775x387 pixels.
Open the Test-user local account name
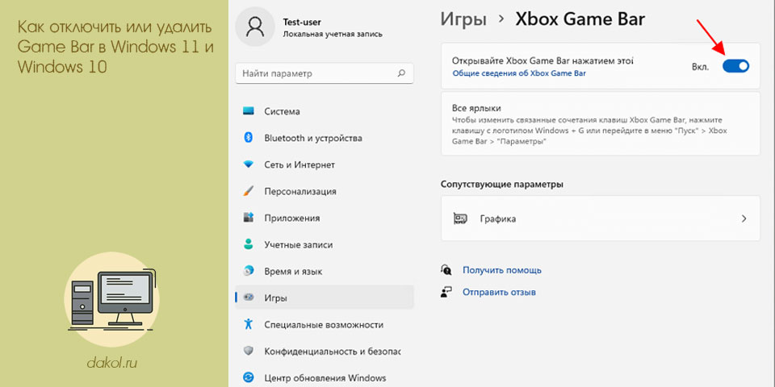click(x=301, y=22)
